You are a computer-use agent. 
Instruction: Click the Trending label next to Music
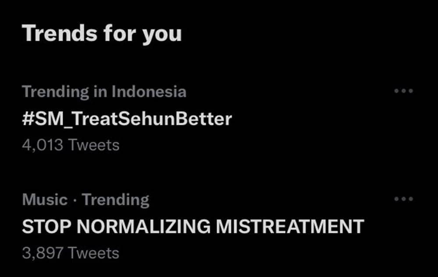(117, 199)
